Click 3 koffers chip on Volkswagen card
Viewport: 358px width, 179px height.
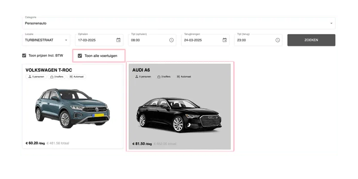pos(57,77)
